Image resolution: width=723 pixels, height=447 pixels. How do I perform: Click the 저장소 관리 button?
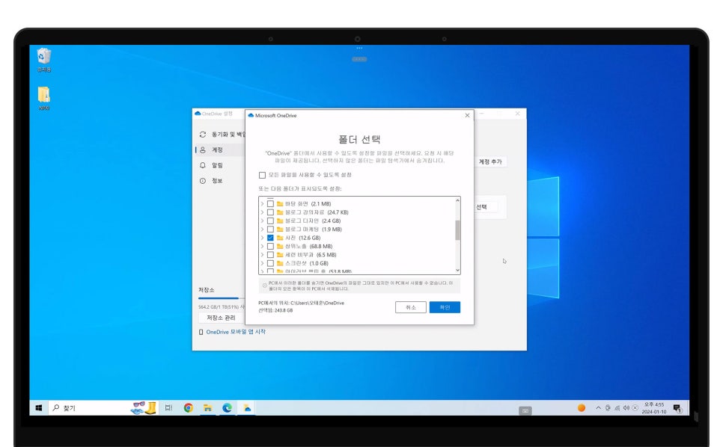[221, 318]
